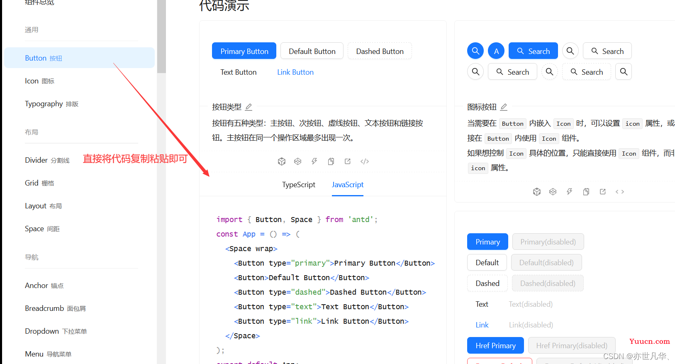The image size is (675, 364).
Task: Click the square search icon button
Action: pyautogui.click(x=624, y=71)
